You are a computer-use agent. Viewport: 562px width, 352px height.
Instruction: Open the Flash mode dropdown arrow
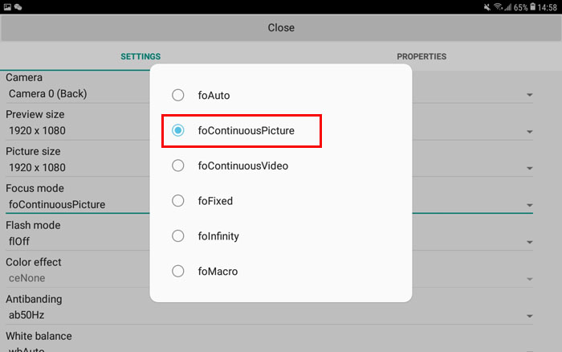click(x=529, y=242)
